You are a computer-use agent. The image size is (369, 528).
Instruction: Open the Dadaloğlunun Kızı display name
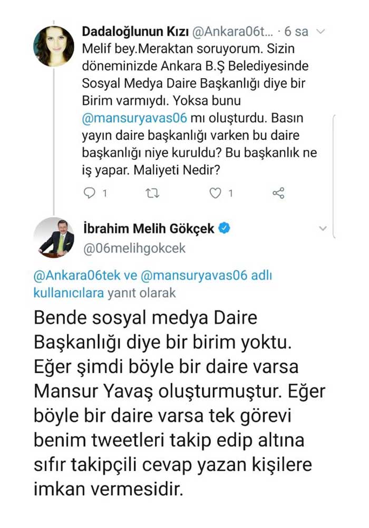[133, 32]
